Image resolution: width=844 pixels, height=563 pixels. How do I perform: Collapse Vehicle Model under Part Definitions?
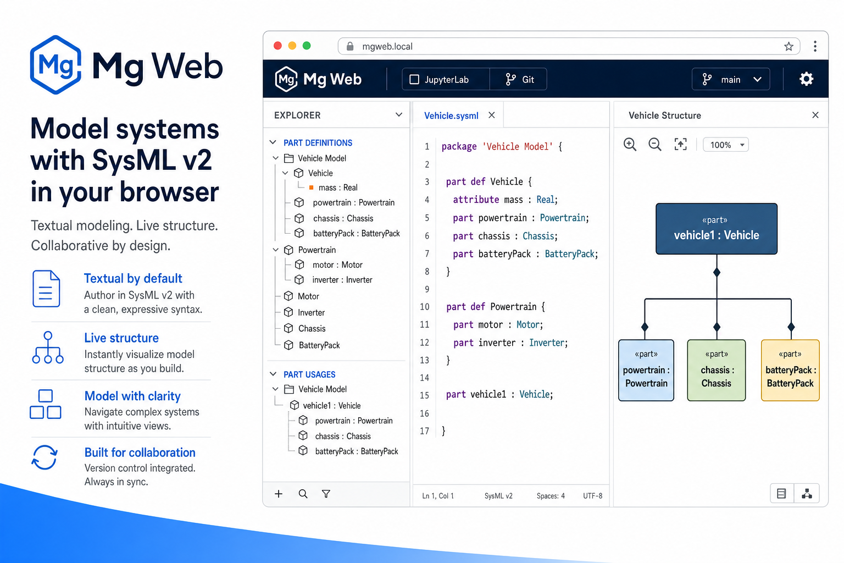point(276,158)
